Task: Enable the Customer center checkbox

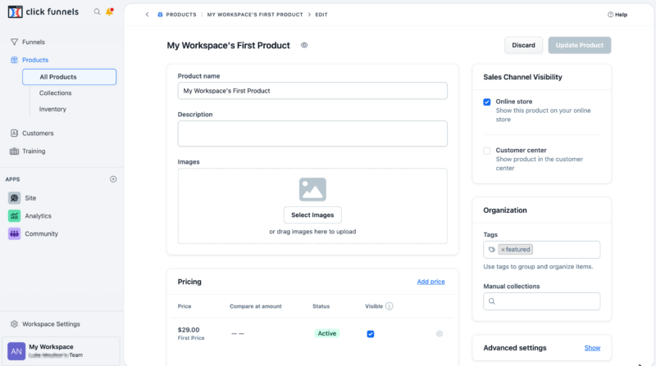Action: coord(487,151)
